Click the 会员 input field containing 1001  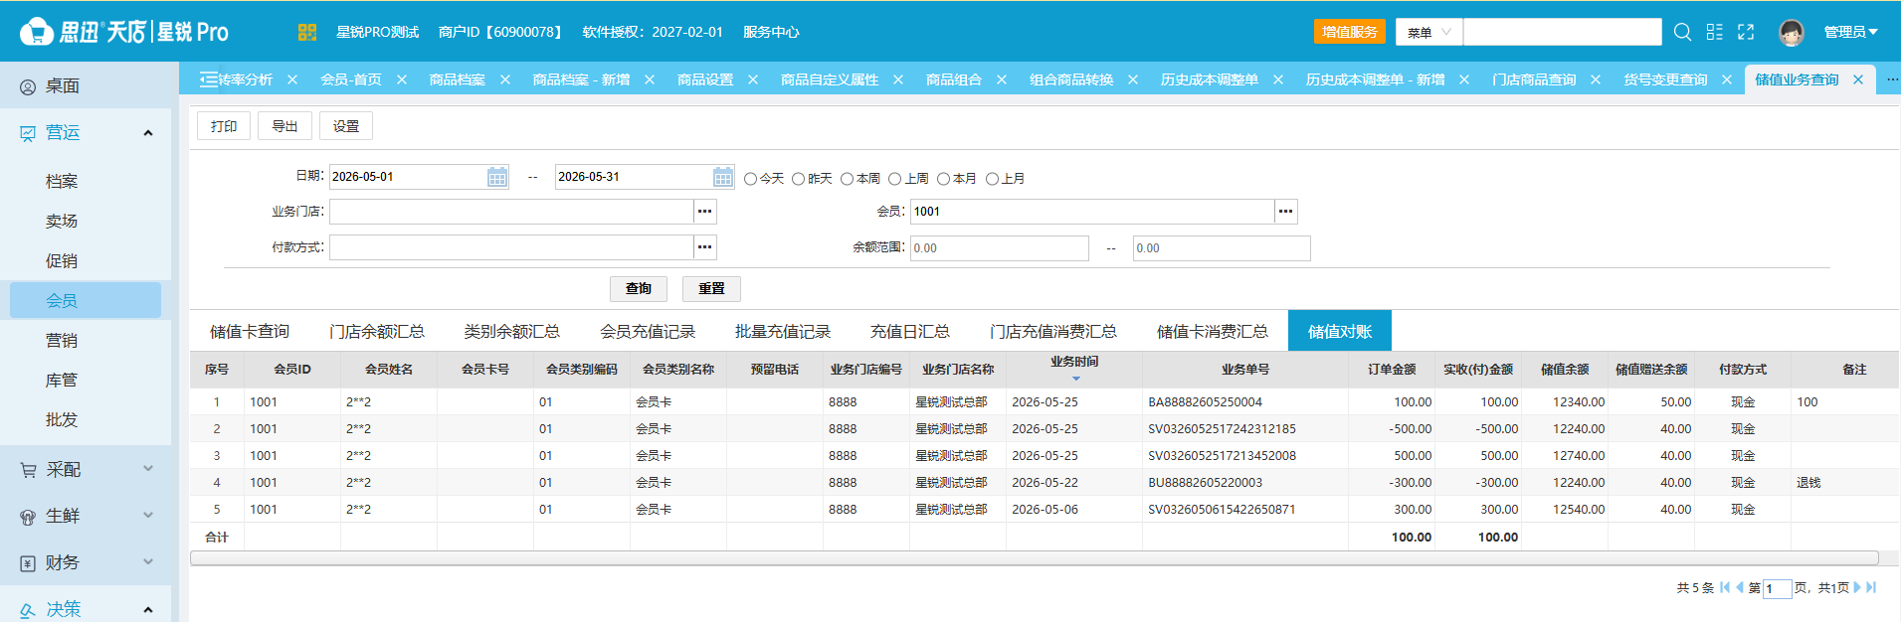(1092, 211)
